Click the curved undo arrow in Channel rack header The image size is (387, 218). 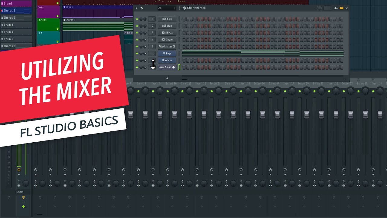tap(141, 8)
